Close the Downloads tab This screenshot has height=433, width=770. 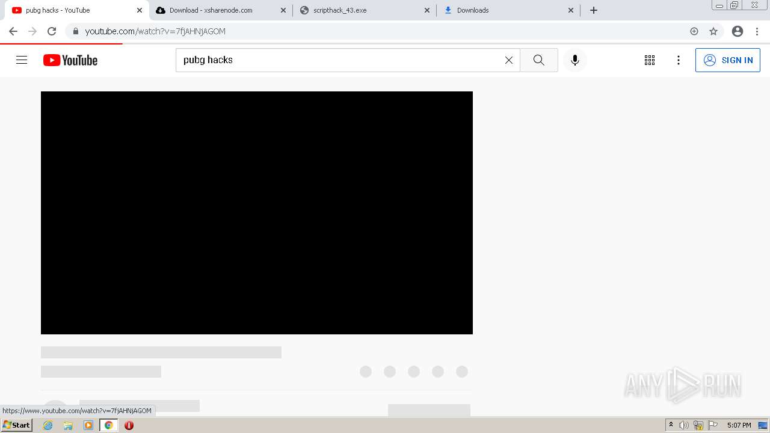coord(571,10)
